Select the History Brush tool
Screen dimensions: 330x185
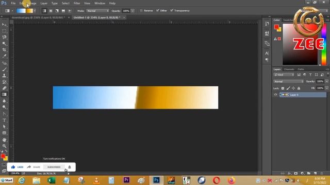[x=4, y=82]
